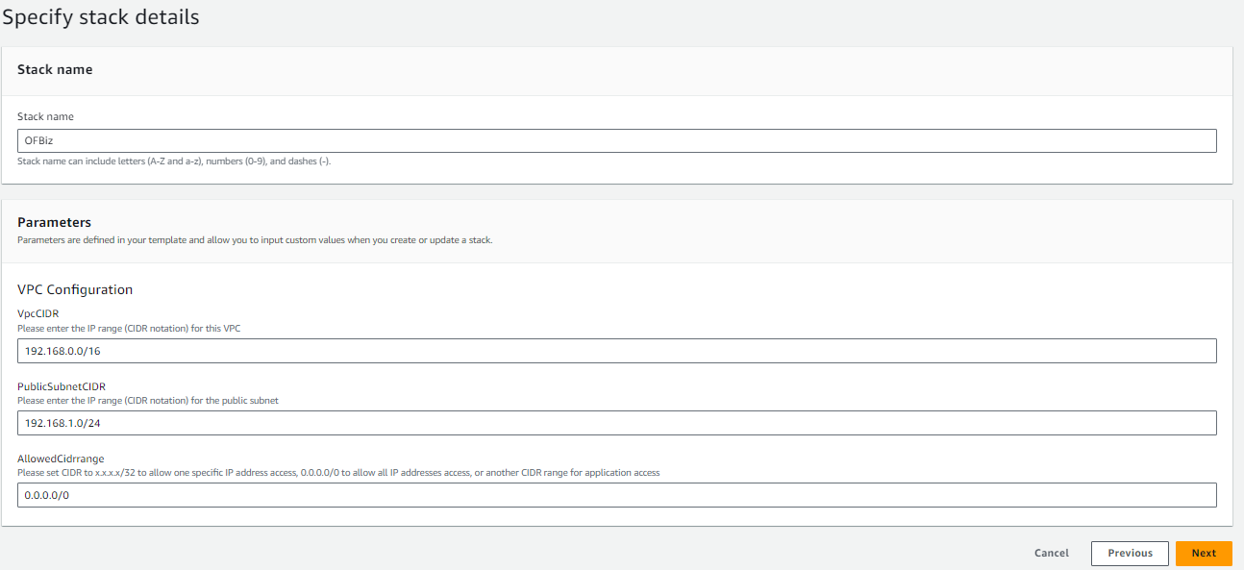The height and width of the screenshot is (570, 1244).
Task: Select the PublicSubnetCIDR input field
Action: (x=617, y=423)
